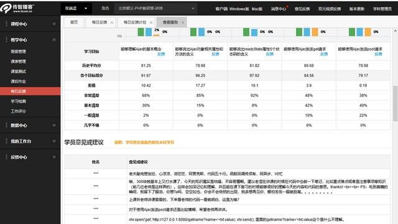This screenshot has height=224, width=398.
Task: Open 双元视频反馈 in the top bar
Action: (x=330, y=9)
